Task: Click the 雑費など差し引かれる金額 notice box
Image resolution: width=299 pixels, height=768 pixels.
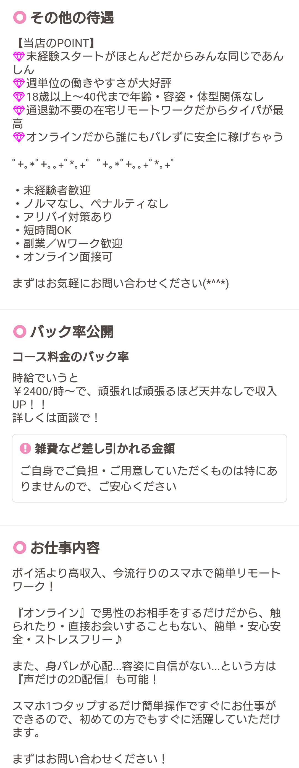Action: [149, 468]
